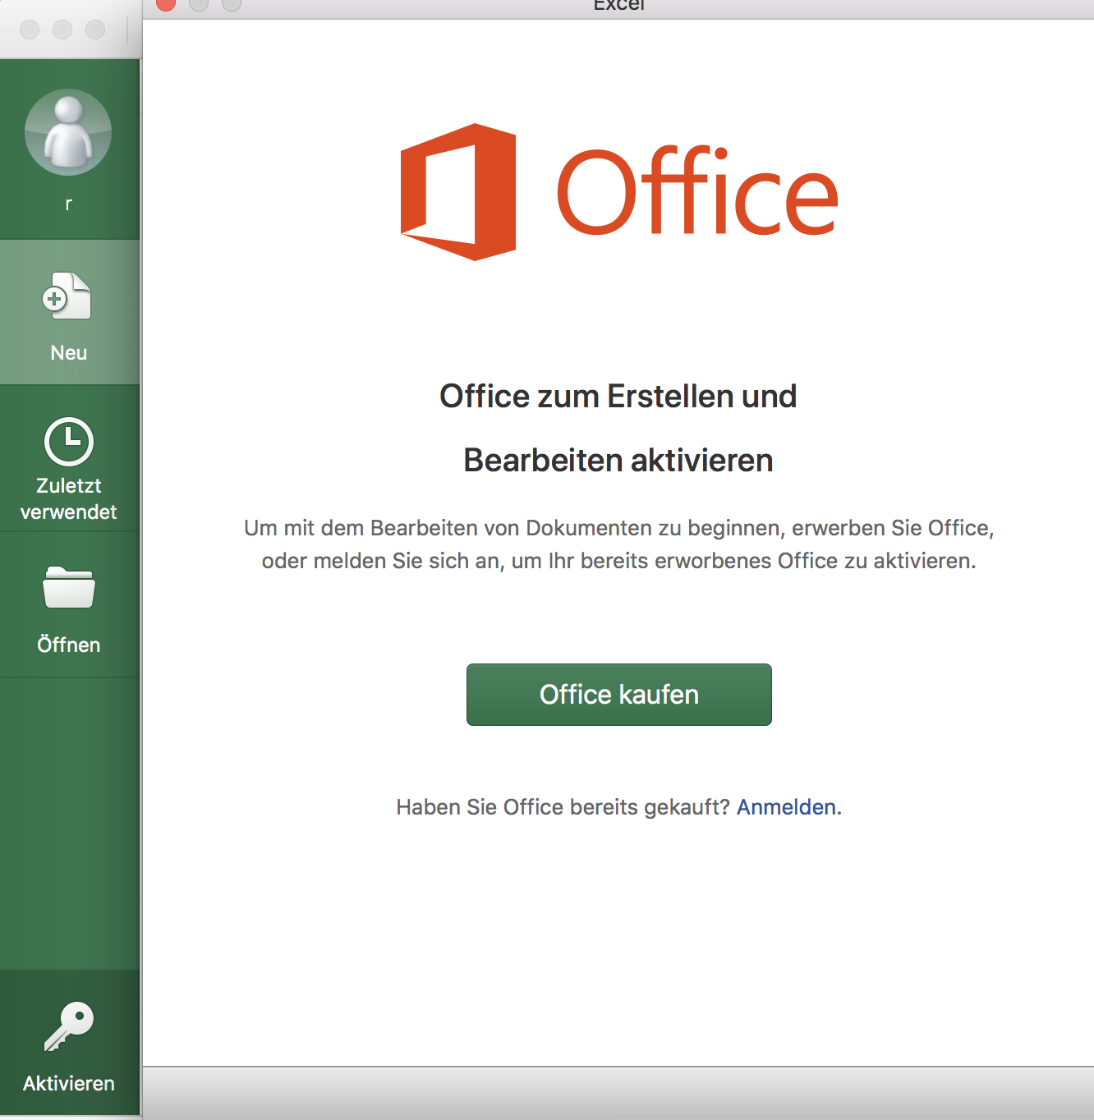Click the Office logo image

coord(619,192)
